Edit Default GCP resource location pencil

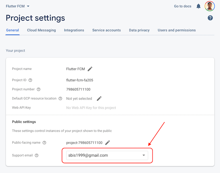pyautogui.click(x=99, y=98)
